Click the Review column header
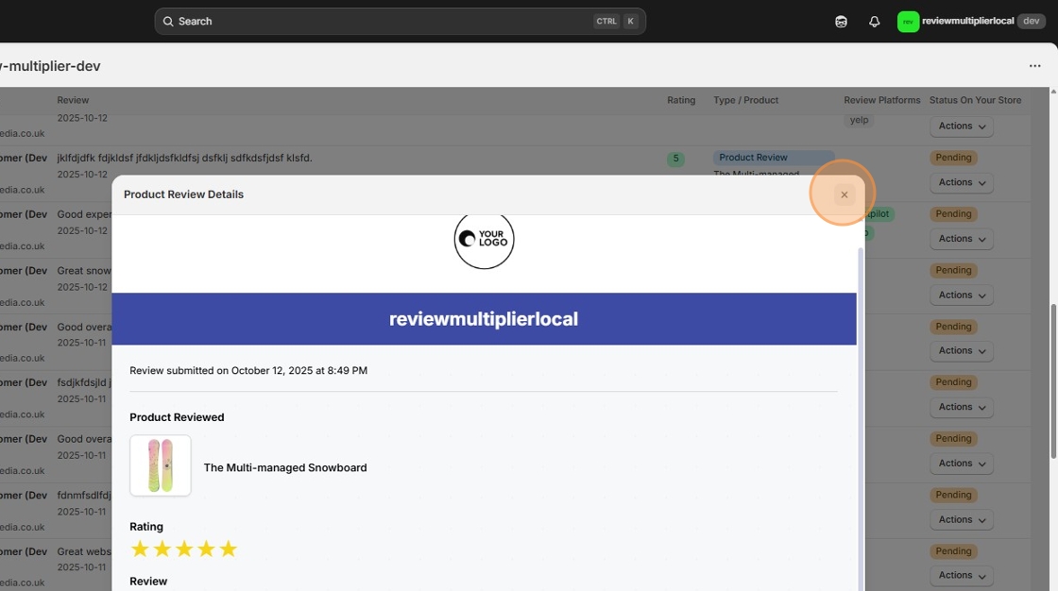This screenshot has height=591, width=1058. click(x=73, y=100)
